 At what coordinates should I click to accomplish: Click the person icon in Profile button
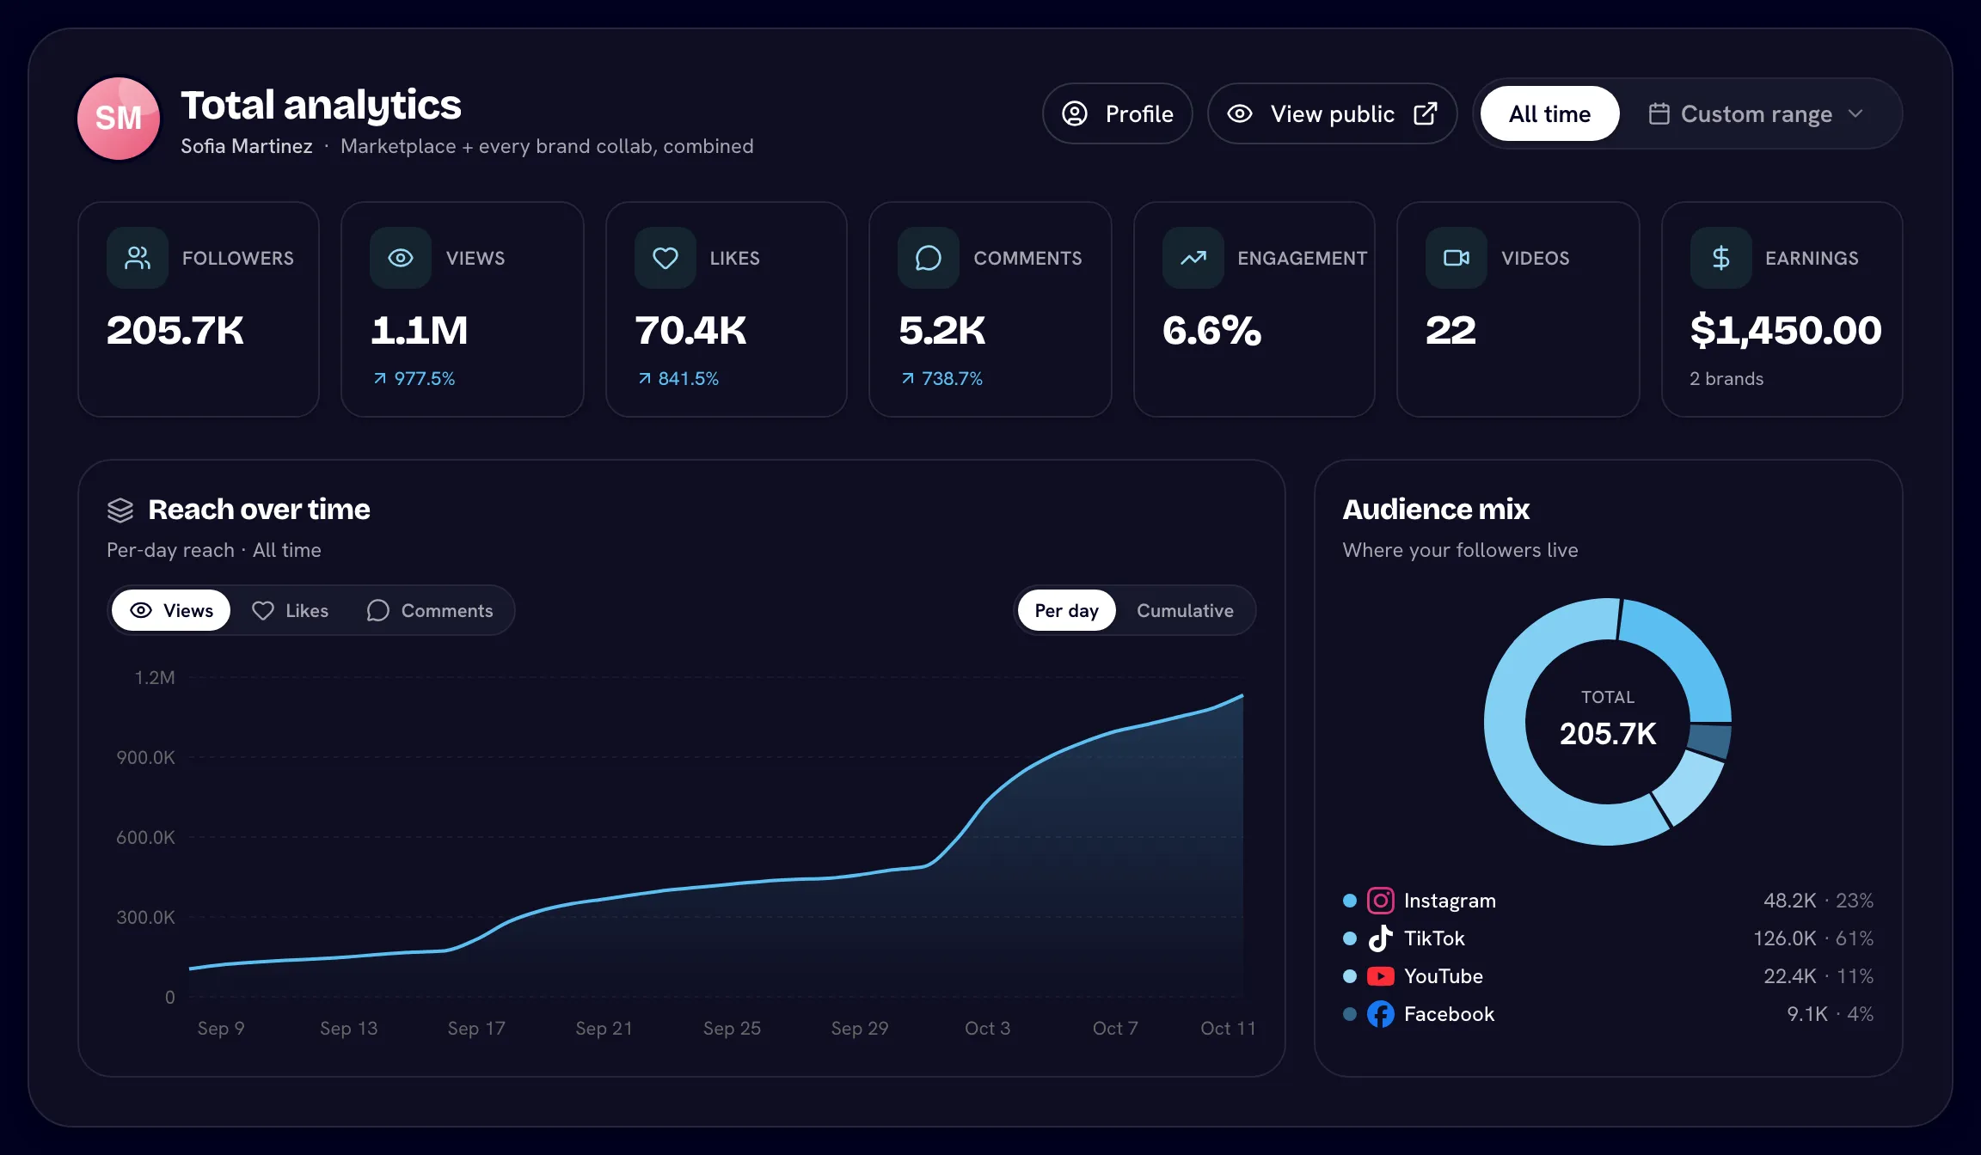(1075, 113)
